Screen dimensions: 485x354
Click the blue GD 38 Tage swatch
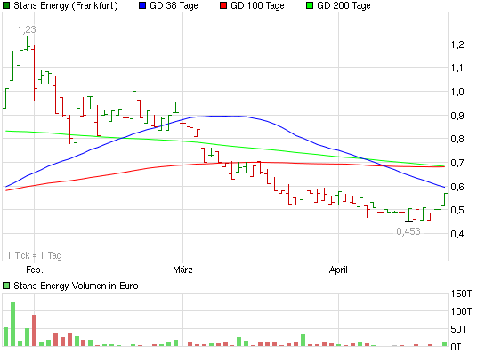(x=142, y=5)
